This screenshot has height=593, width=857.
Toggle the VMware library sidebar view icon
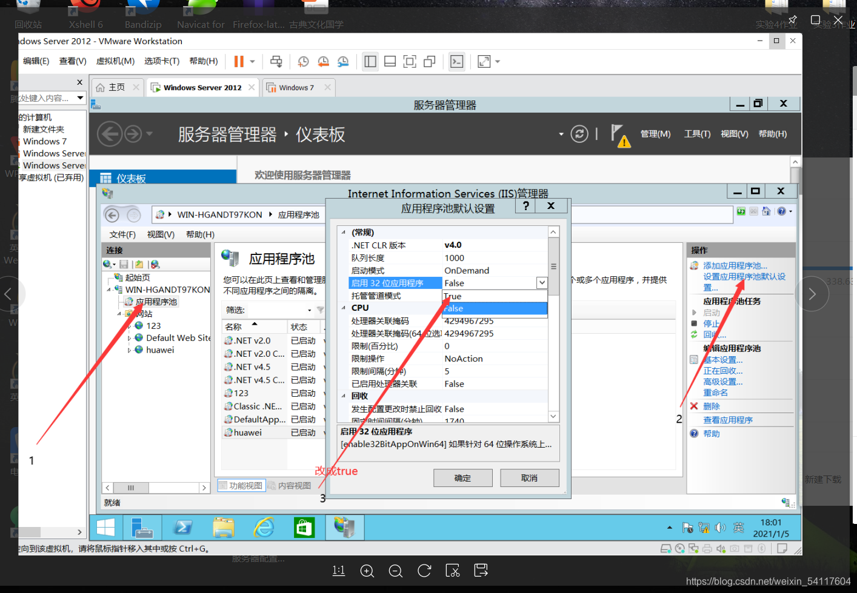370,61
